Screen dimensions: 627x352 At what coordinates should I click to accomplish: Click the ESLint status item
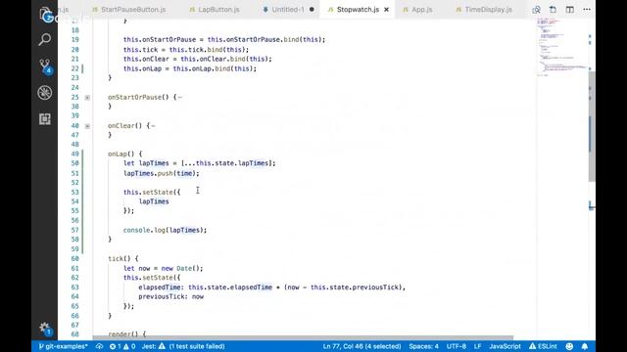tap(543, 346)
